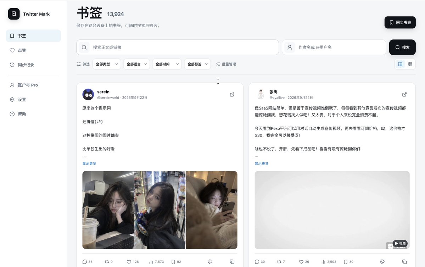
Task: Click views icon showing 2,503
Action: click(323, 262)
